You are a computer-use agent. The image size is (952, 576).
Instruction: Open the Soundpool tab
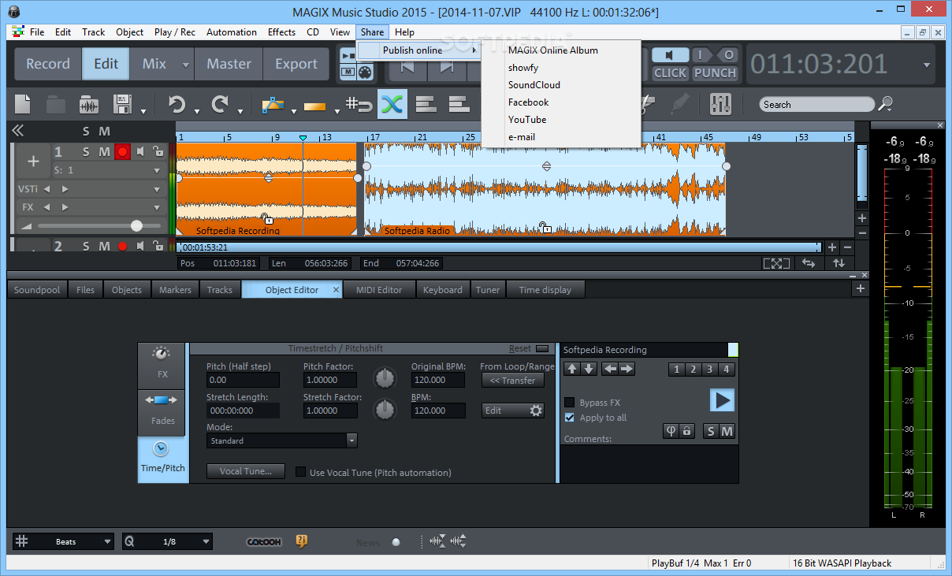[x=37, y=290]
